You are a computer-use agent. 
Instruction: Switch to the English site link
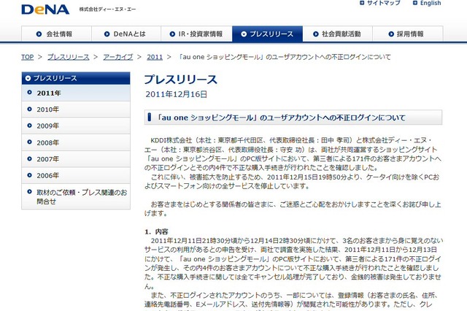(431, 3)
